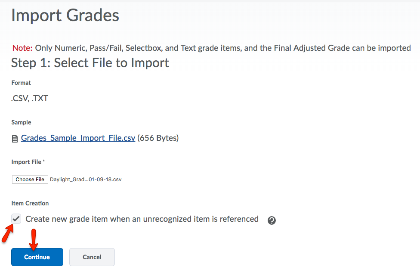
Task: Click the Import Grades page heading
Action: click(65, 16)
